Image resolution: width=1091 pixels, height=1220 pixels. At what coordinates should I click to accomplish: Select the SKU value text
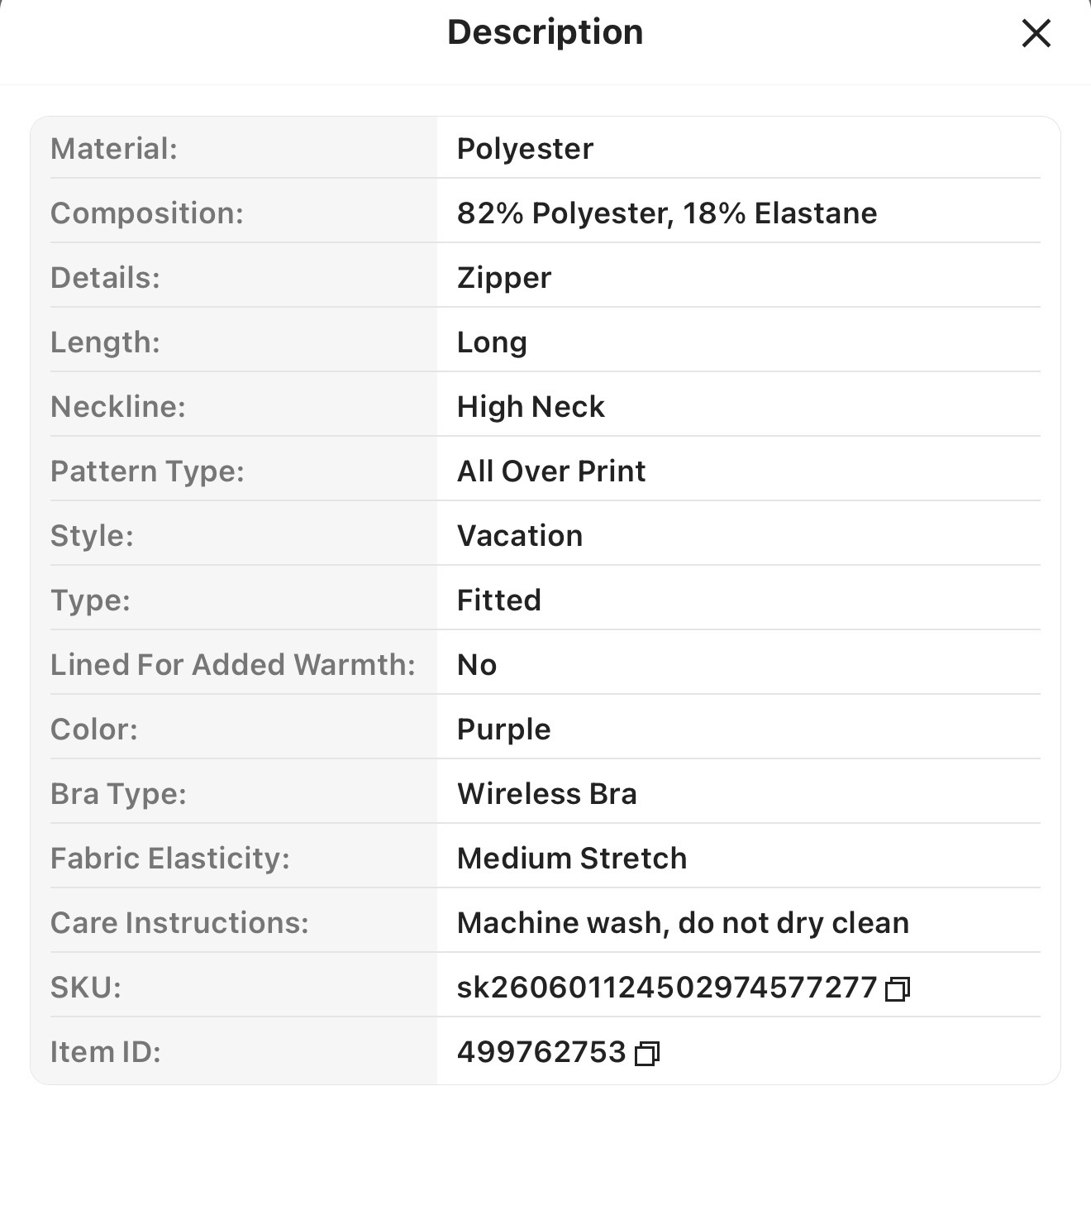[x=666, y=987]
